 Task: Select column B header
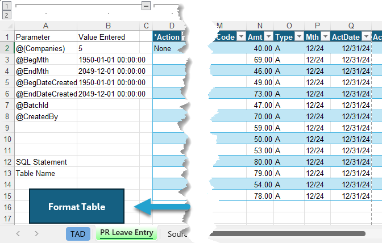point(109,26)
